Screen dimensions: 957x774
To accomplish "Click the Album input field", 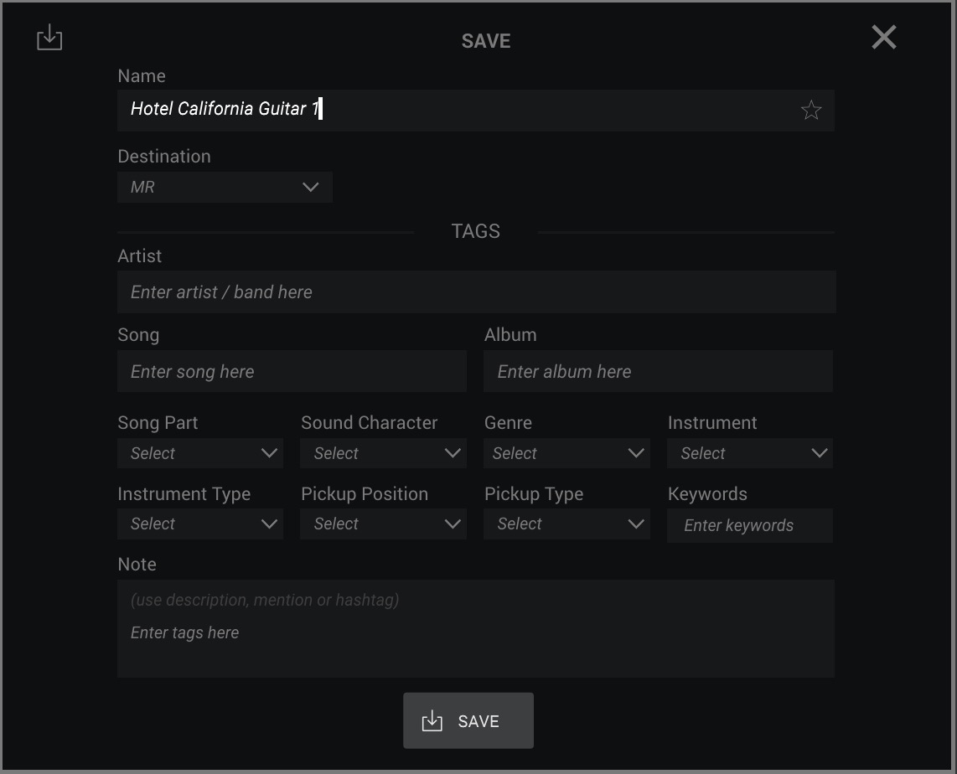I will click(x=658, y=372).
